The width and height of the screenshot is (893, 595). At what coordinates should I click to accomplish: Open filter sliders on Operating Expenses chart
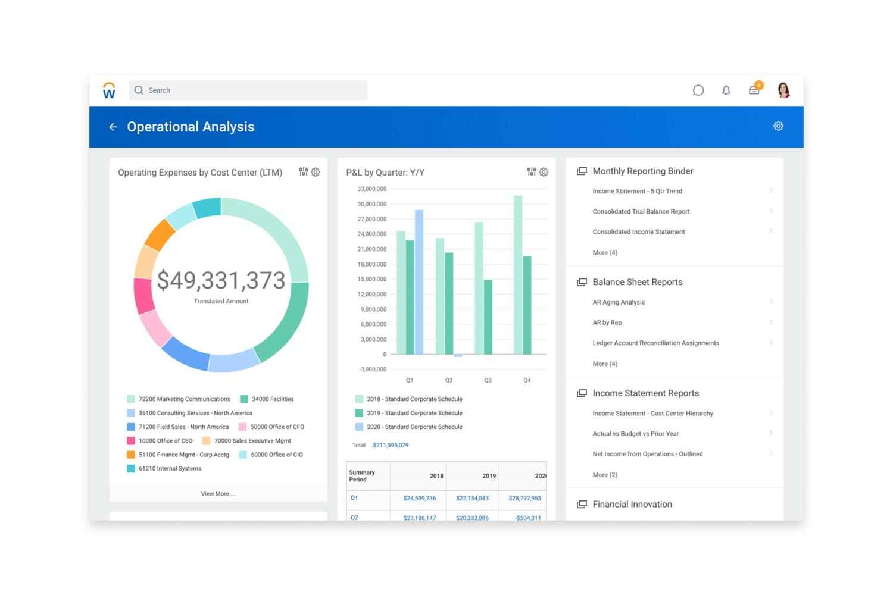(304, 172)
